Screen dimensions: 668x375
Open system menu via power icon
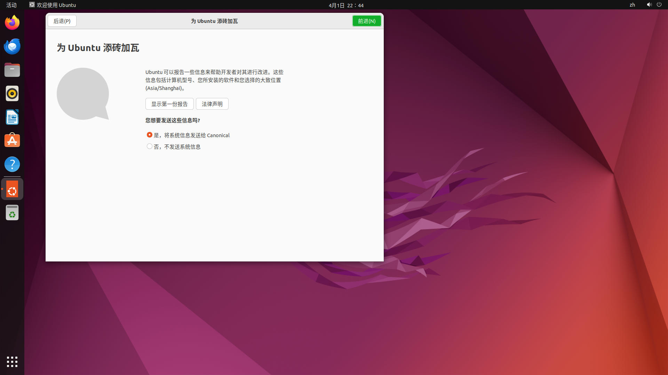coord(659,5)
